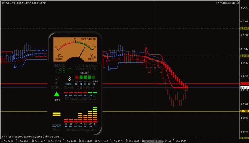Viewport: 249px width, 143px height.
Task: Select the yellow 1.5960 price level tag
Action: pyautogui.click(x=244, y=28)
